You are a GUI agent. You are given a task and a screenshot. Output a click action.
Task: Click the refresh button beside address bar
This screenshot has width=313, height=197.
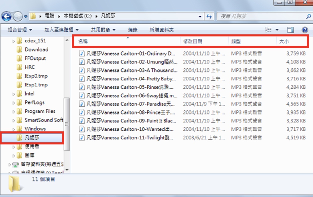(x=209, y=16)
